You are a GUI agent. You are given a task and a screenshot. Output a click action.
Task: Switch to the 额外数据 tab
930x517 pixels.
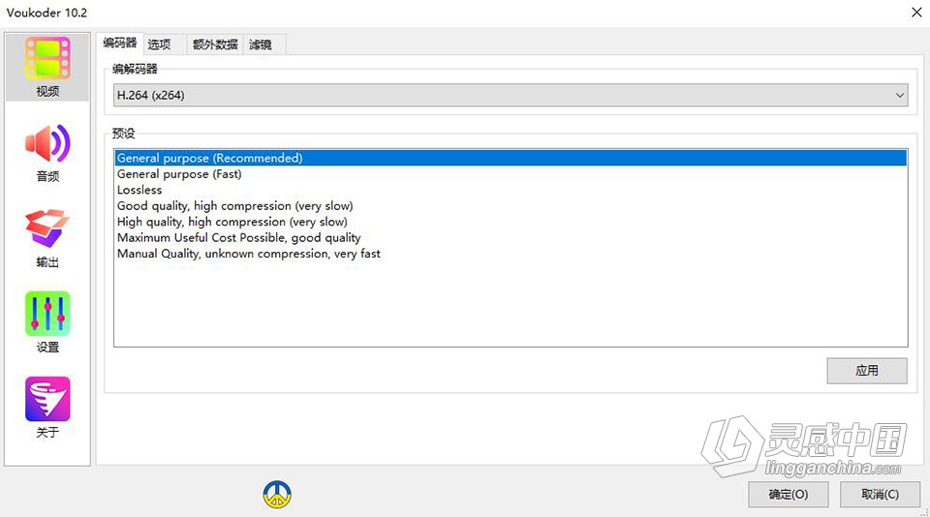215,45
